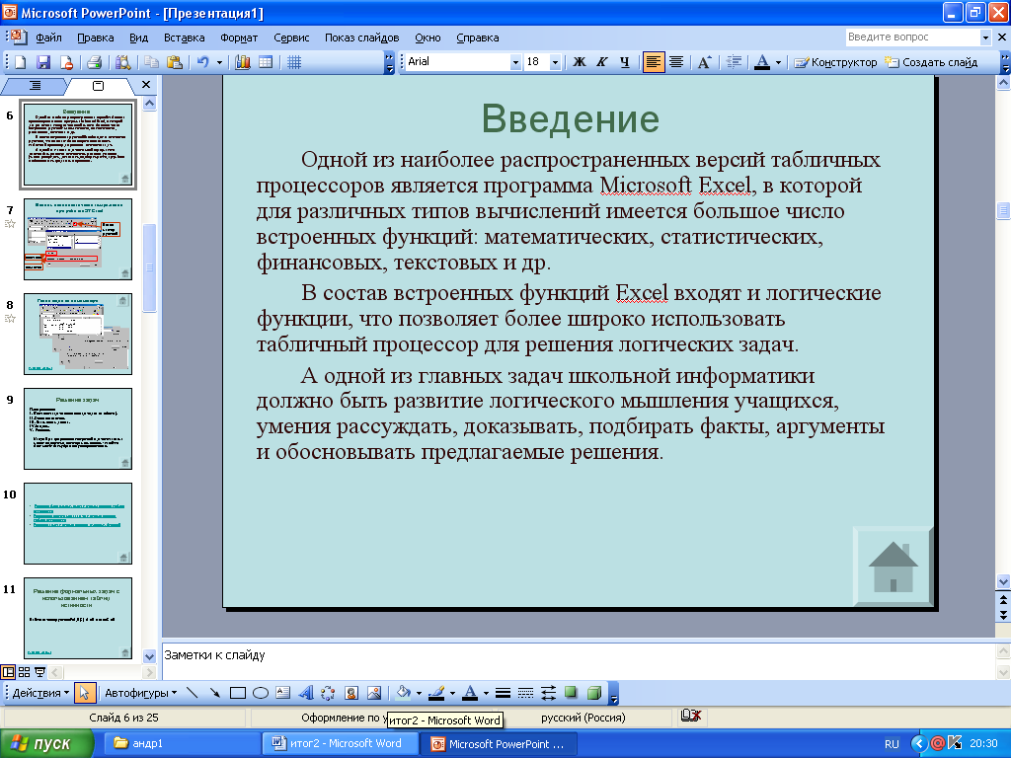
Task: Toggle the grid display button
Action: pos(294,62)
